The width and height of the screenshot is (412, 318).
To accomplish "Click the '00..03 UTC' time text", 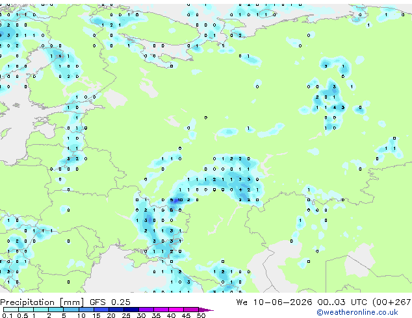I will coord(342,302).
